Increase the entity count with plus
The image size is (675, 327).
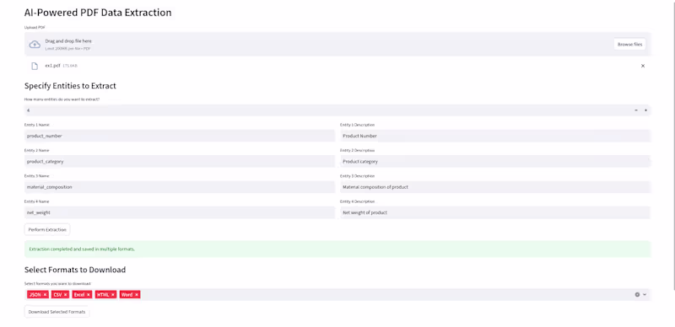645,110
